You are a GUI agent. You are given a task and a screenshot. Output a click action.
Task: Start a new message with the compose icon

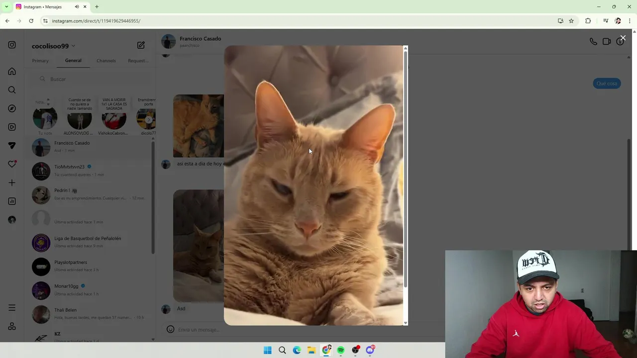pos(141,45)
